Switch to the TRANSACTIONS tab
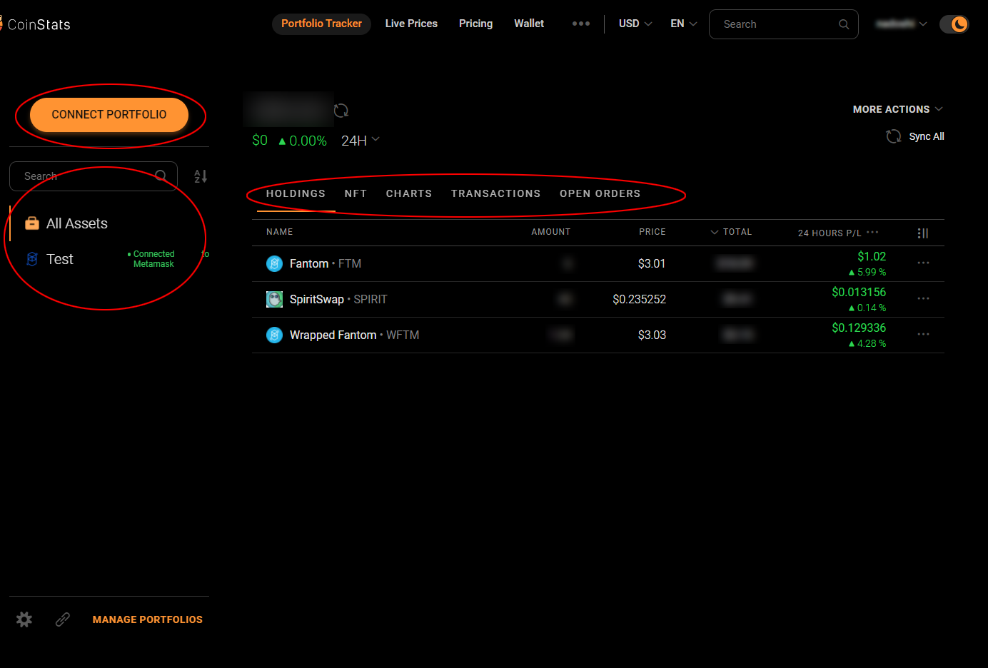The image size is (988, 668). pyautogui.click(x=496, y=193)
